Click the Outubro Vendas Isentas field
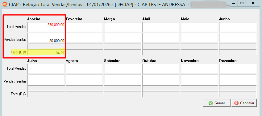 (x=161, y=79)
